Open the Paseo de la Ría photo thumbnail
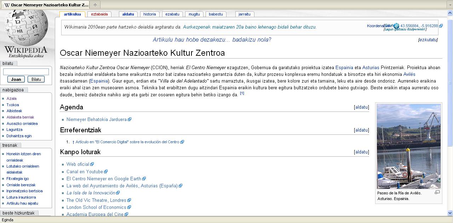The image size is (453, 223). [409, 146]
